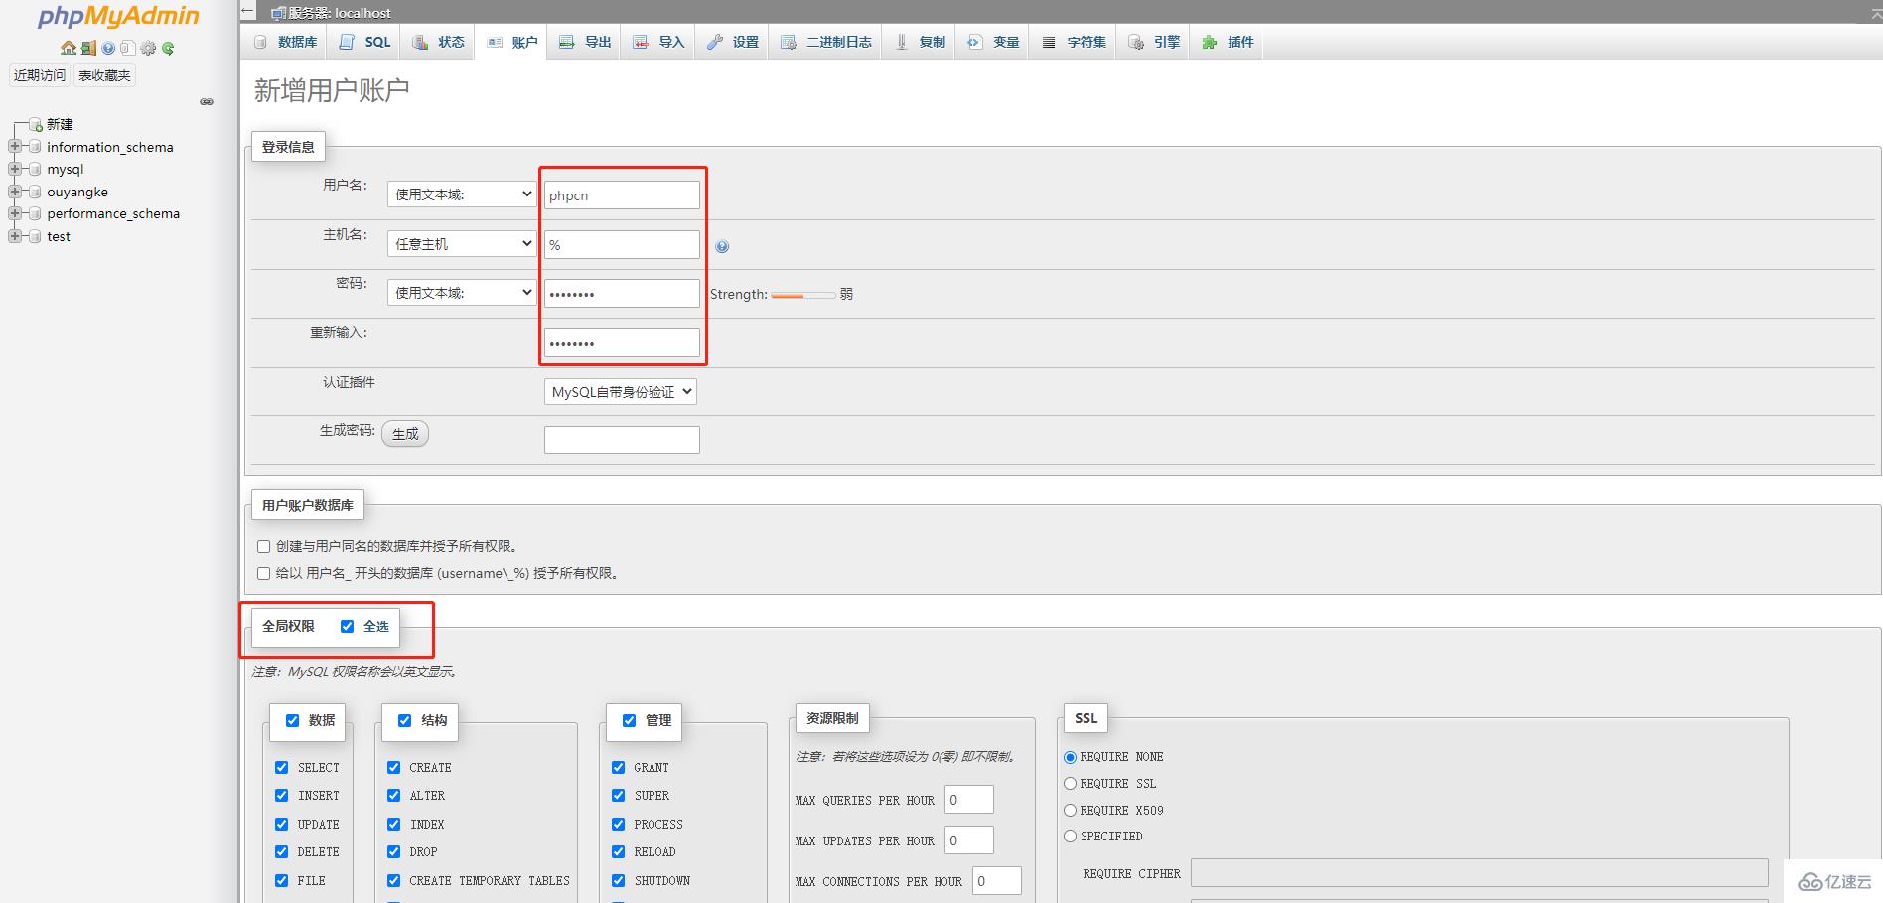Screen dimensions: 1883x903
Task: Open the 设置 settings tab
Action: [x=732, y=42]
